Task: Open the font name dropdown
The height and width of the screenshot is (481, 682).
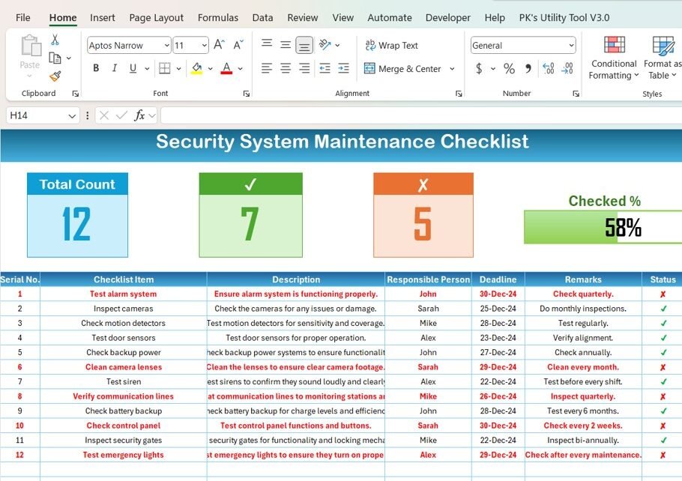Action: pos(166,46)
